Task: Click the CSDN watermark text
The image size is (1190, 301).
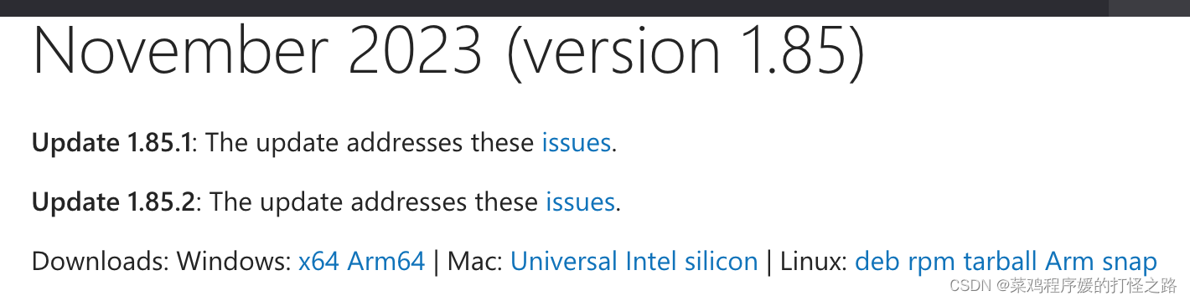Action: pos(1063,285)
